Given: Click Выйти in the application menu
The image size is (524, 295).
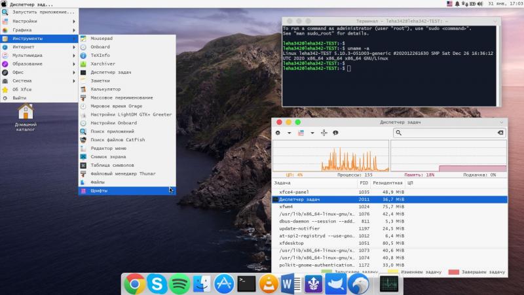Looking at the screenshot, I should pyautogui.click(x=20, y=97).
